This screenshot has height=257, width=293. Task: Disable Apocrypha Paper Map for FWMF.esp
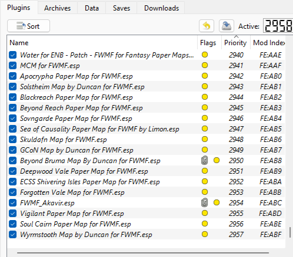[x=13, y=76]
